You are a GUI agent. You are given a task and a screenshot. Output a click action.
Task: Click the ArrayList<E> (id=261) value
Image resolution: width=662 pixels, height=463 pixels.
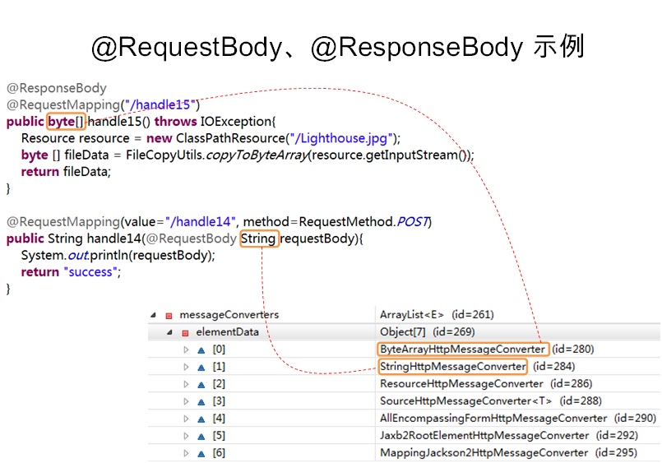(x=437, y=315)
